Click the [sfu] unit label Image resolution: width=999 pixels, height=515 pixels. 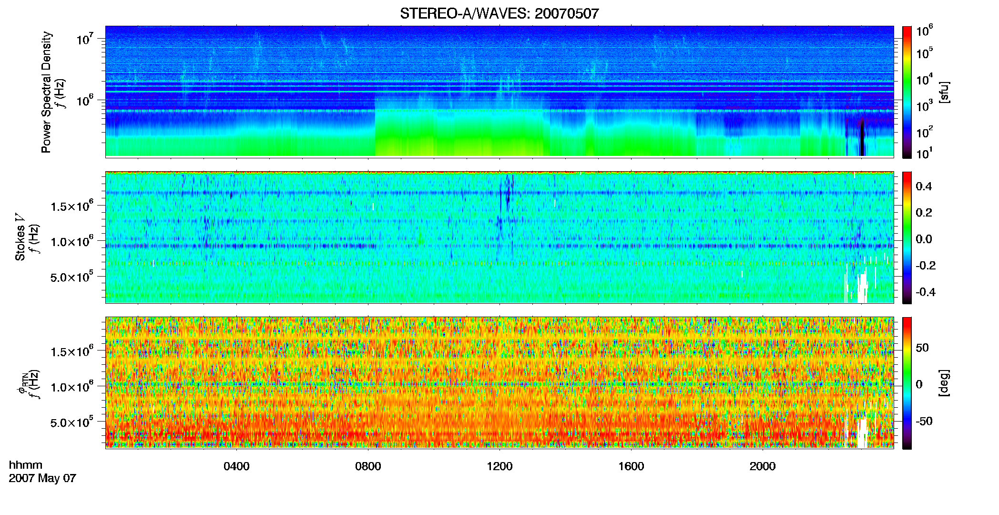click(x=944, y=92)
